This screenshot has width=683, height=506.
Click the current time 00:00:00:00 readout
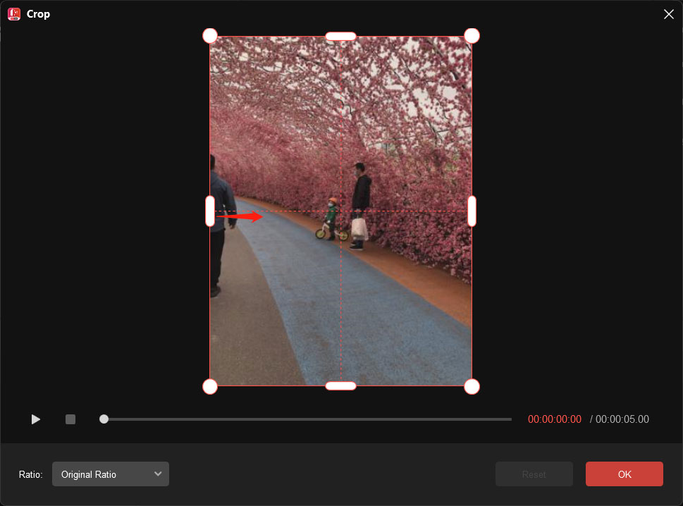(x=555, y=419)
